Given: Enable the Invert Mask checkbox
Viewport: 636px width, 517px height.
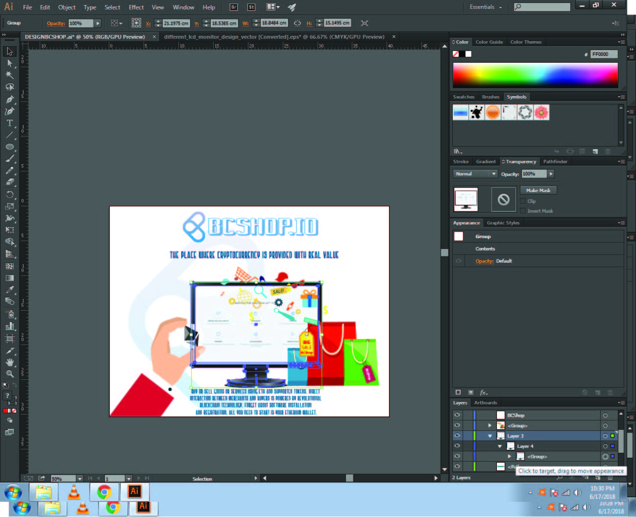Looking at the screenshot, I should [523, 211].
